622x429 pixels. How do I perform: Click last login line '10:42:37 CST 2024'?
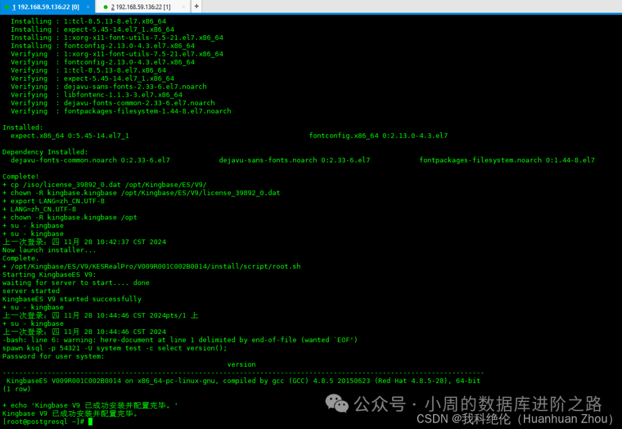tap(84, 242)
